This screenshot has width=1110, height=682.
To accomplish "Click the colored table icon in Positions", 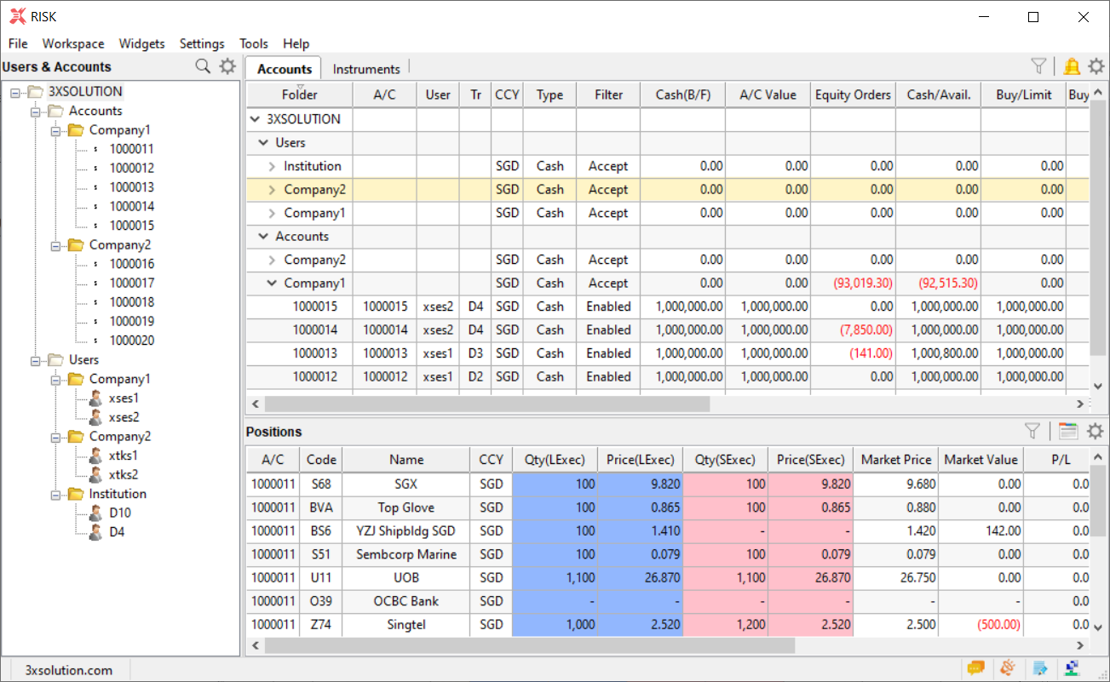I will (x=1068, y=432).
